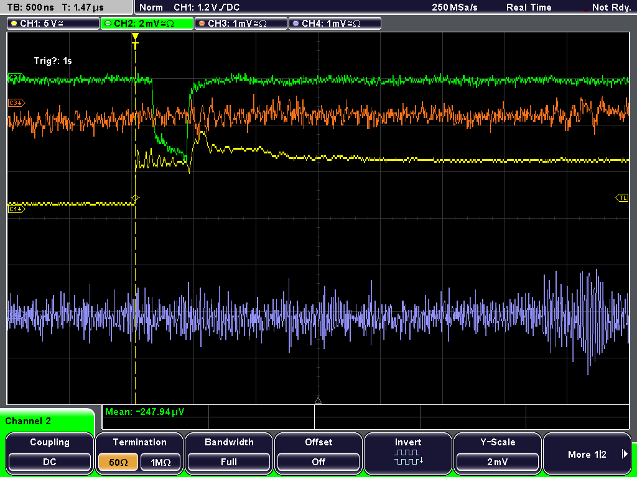The image size is (637, 477).
Task: Click the gray time reference triangle at bottom
Action: 318,401
